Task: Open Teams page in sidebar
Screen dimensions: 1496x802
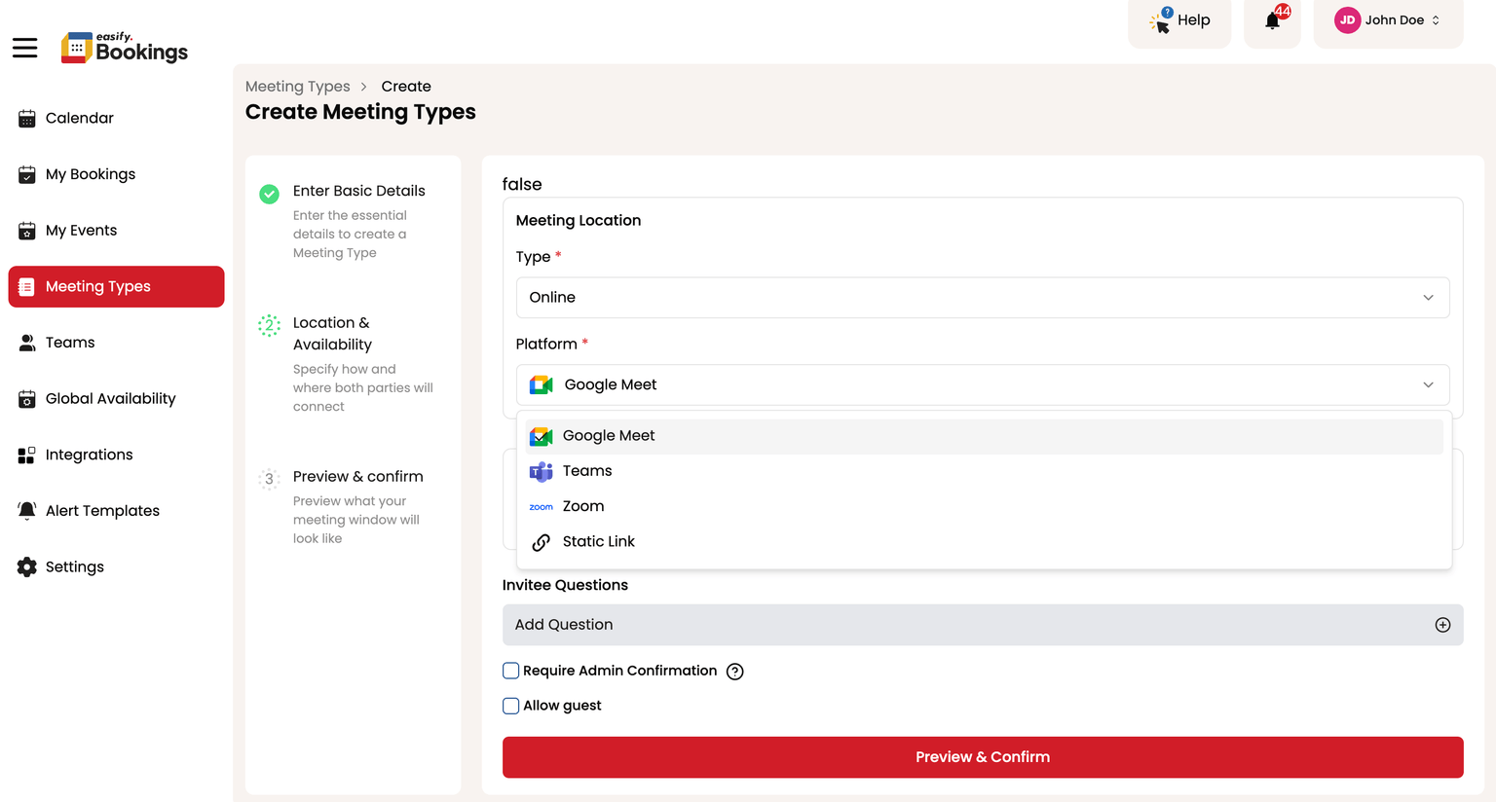Action: pyautogui.click(x=116, y=343)
